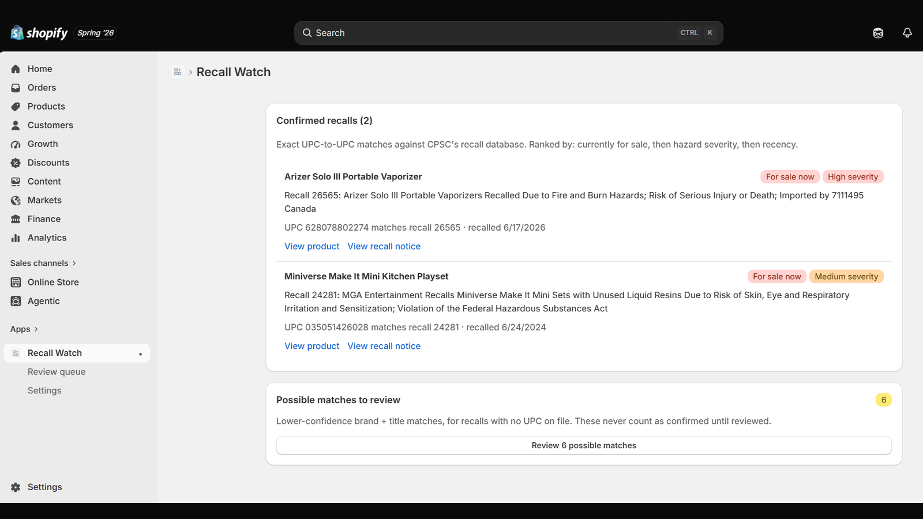Focus the top Search field

(x=509, y=33)
